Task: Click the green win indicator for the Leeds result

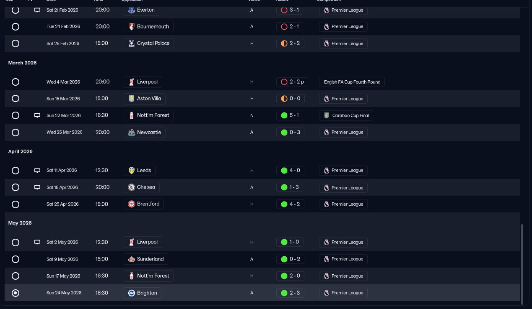Action: [x=284, y=171]
